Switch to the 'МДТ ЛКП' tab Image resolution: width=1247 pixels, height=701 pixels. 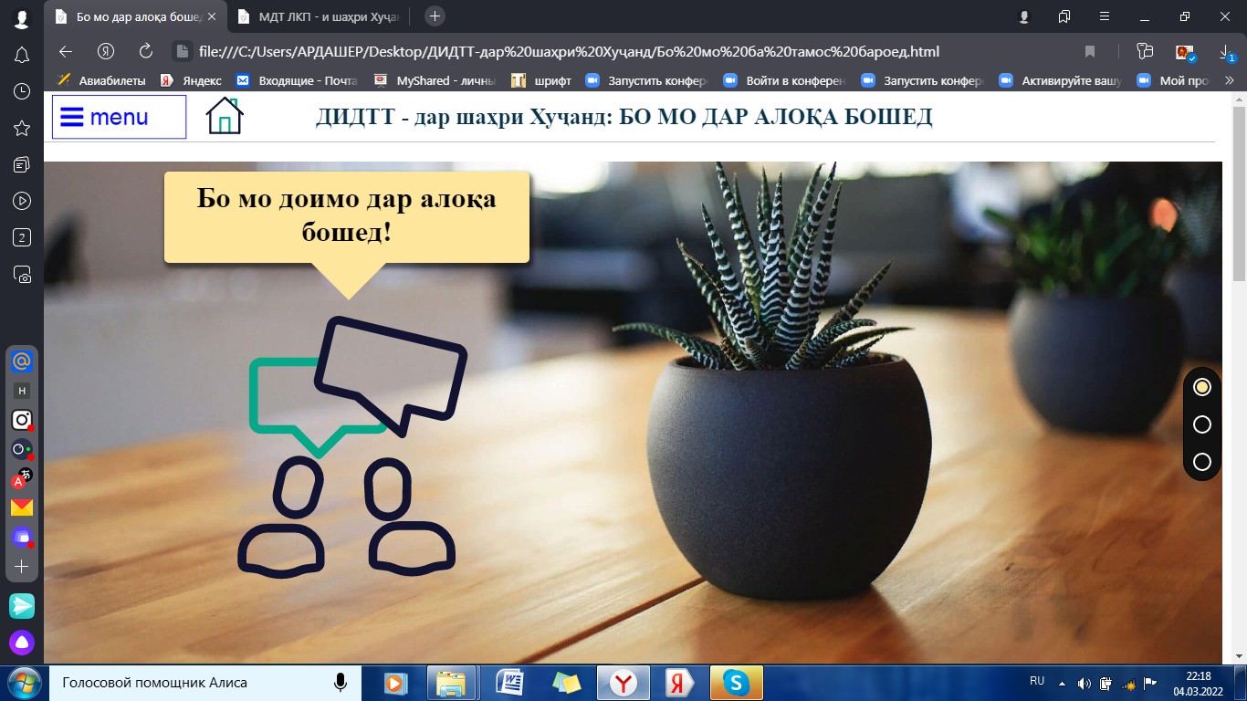[x=319, y=16]
